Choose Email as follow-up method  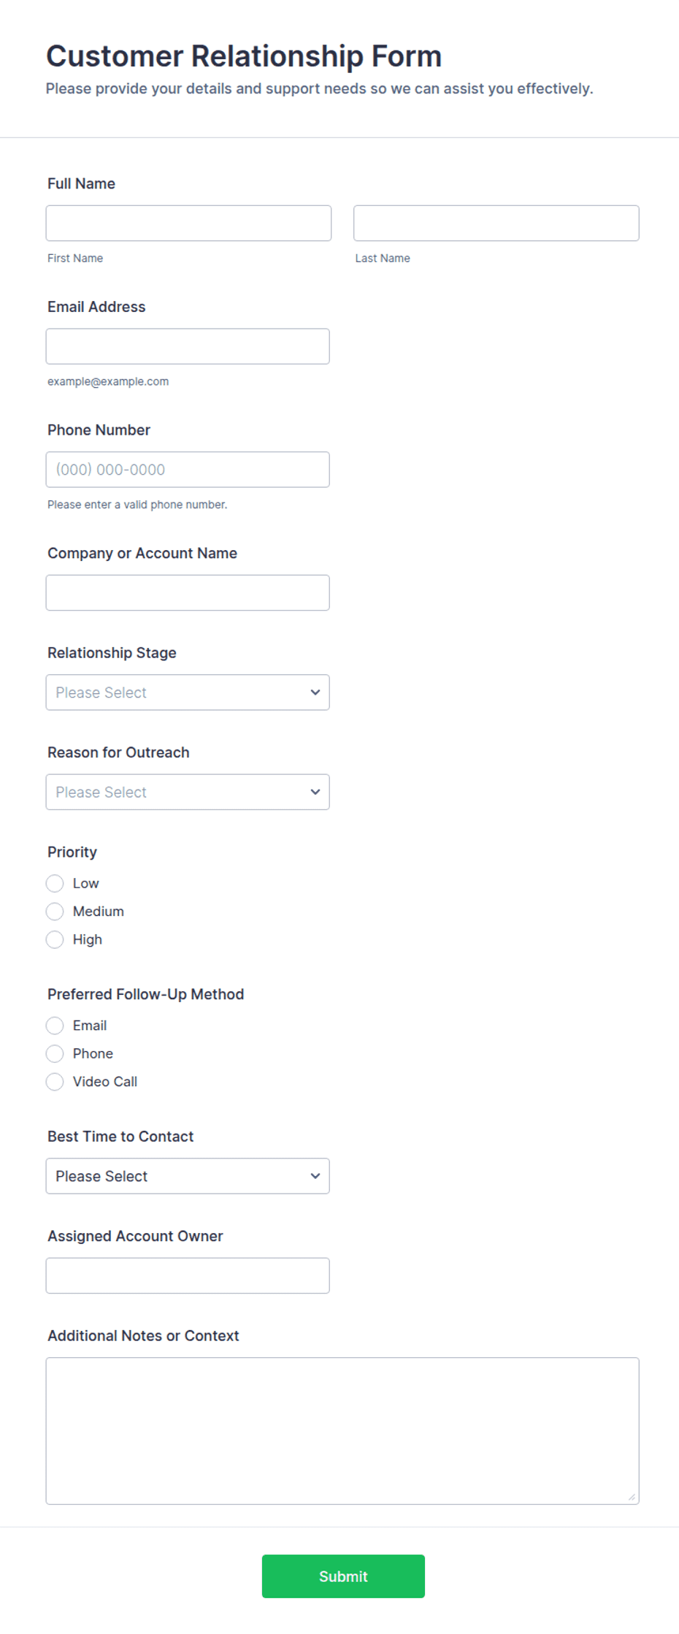(x=55, y=1026)
